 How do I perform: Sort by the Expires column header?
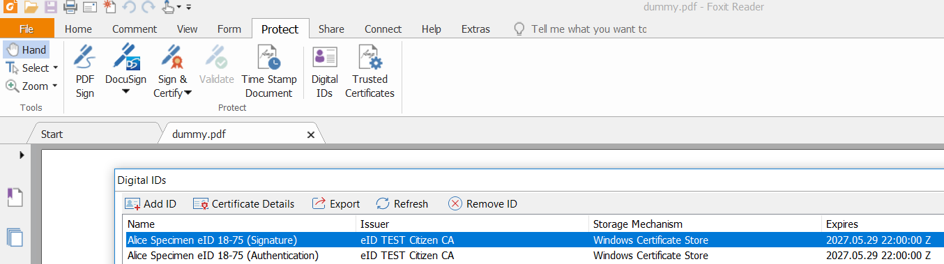[x=883, y=224]
